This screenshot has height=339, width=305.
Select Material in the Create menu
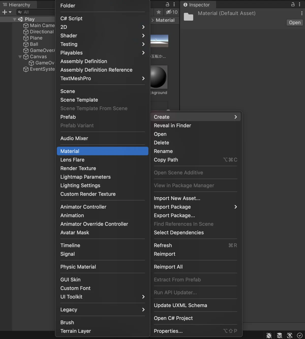102,151
